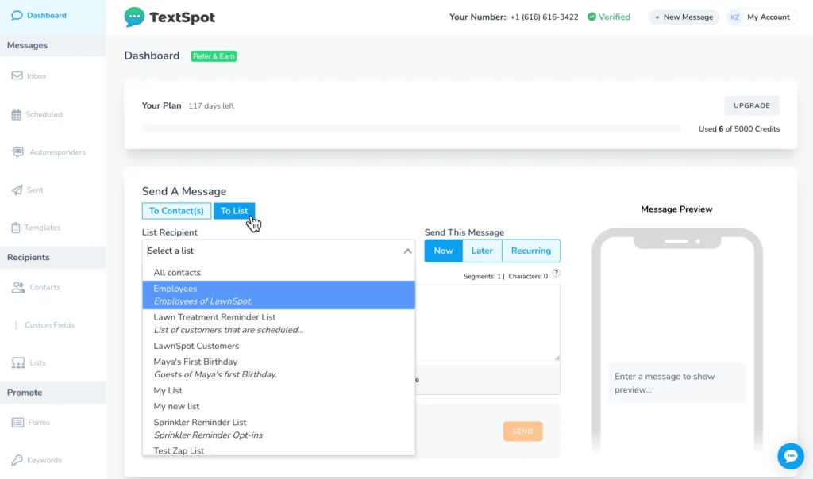Click the Dashboard link in sidebar

[46, 16]
